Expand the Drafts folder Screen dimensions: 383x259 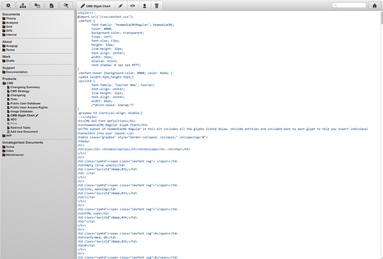coord(8,61)
